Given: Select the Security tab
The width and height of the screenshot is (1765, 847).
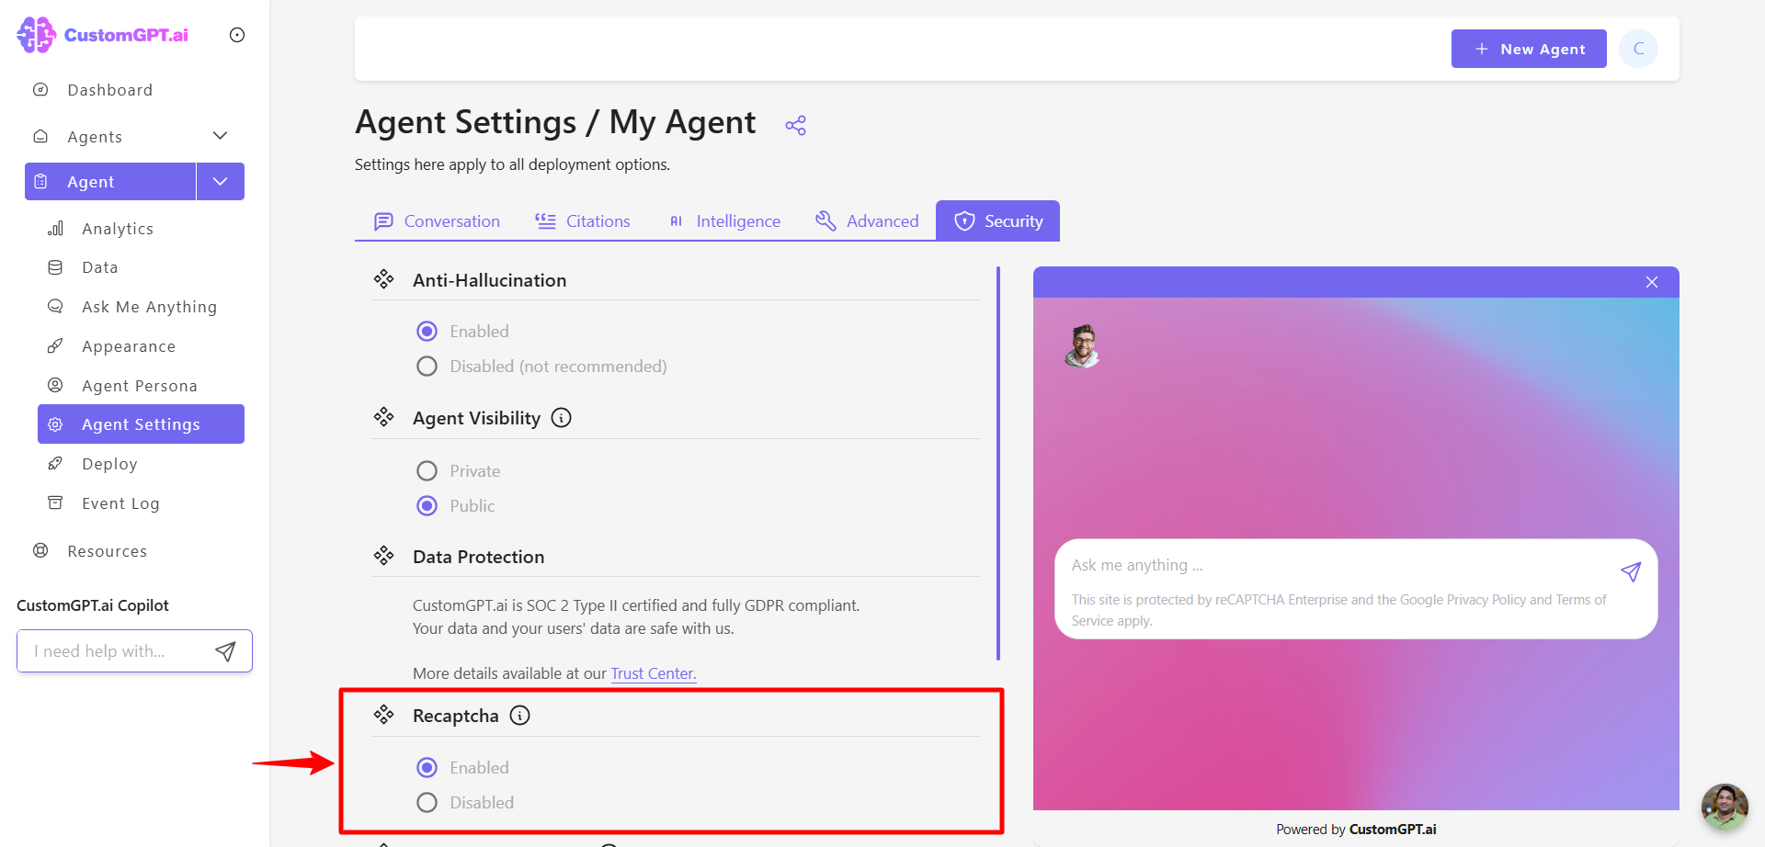Looking at the screenshot, I should point(997,221).
